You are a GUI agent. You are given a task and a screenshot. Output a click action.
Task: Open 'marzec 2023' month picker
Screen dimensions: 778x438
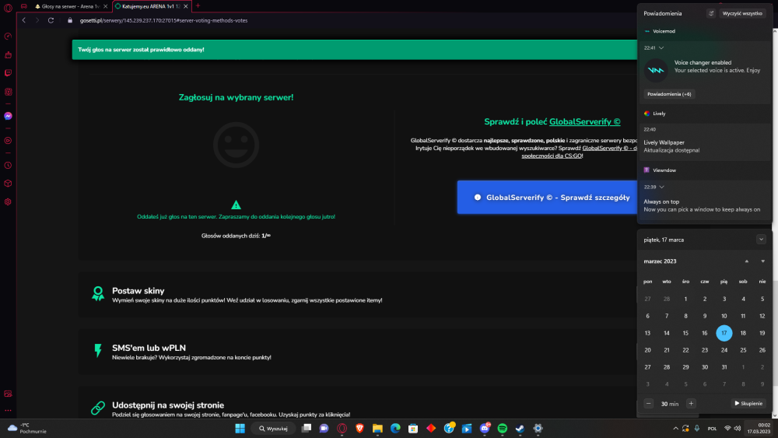660,261
